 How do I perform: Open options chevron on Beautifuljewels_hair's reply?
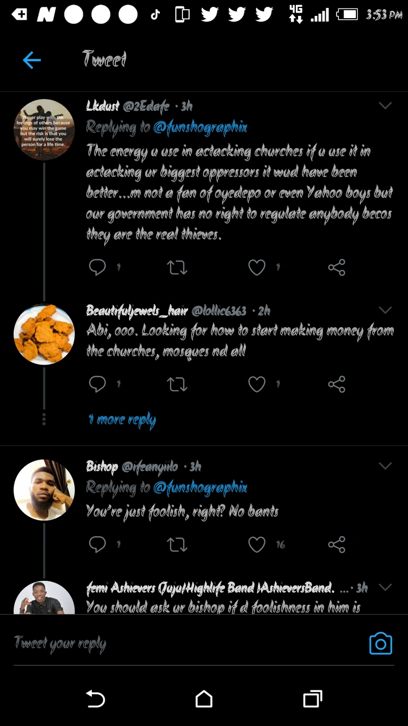point(385,310)
